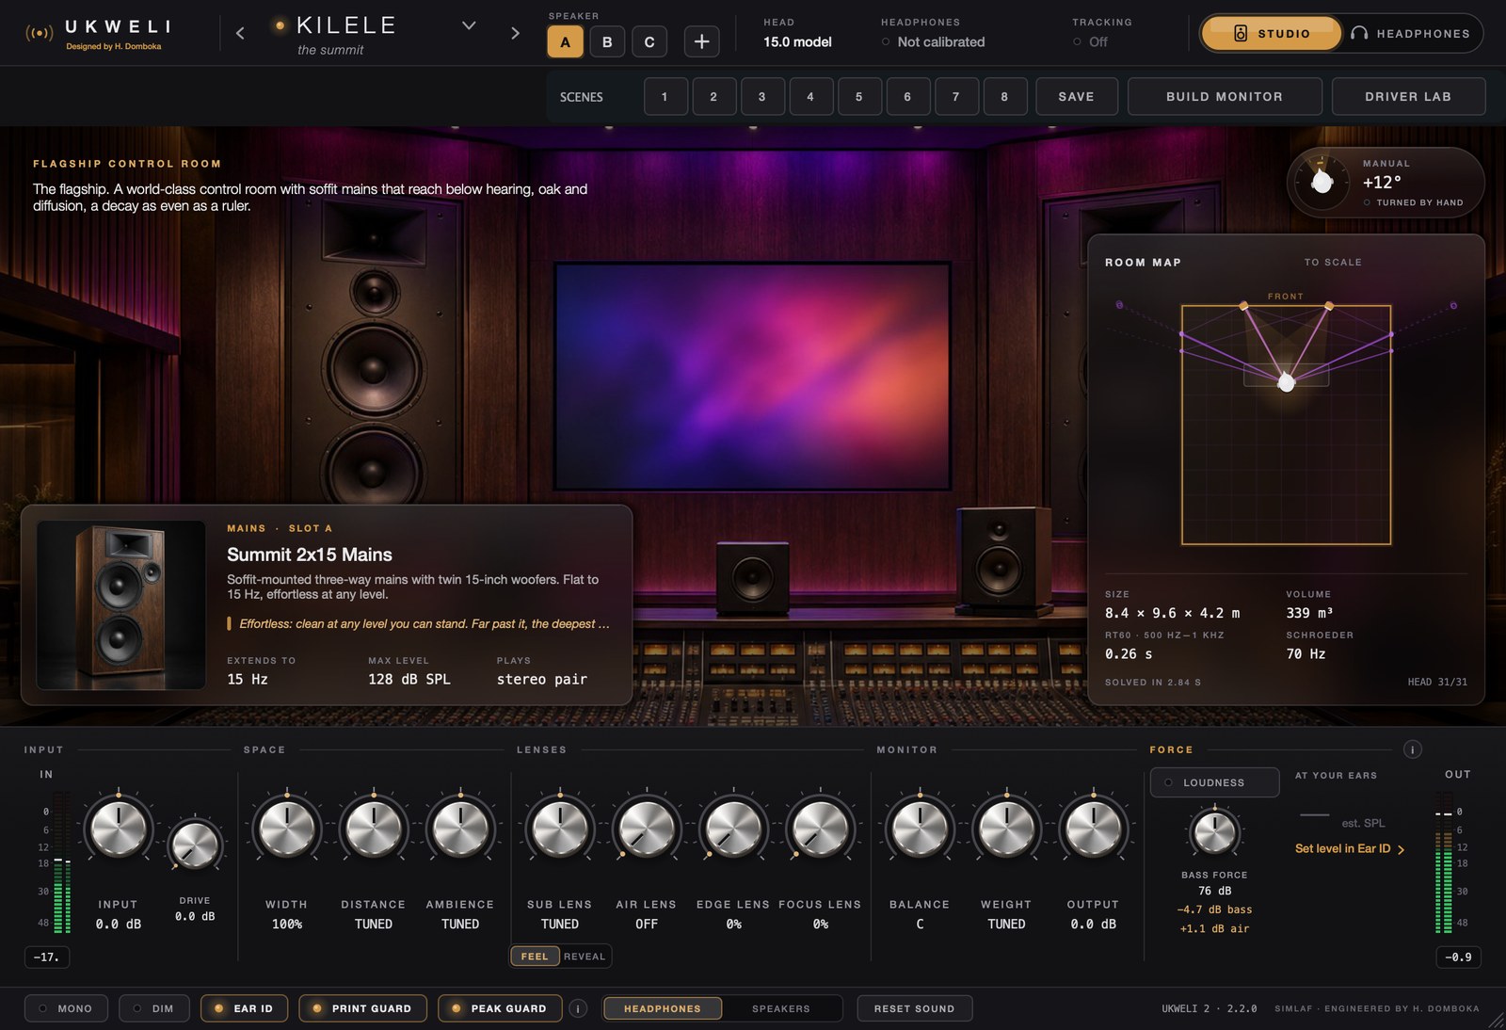Click the listener head in room map
The height and width of the screenshot is (1030, 1506).
click(1286, 381)
